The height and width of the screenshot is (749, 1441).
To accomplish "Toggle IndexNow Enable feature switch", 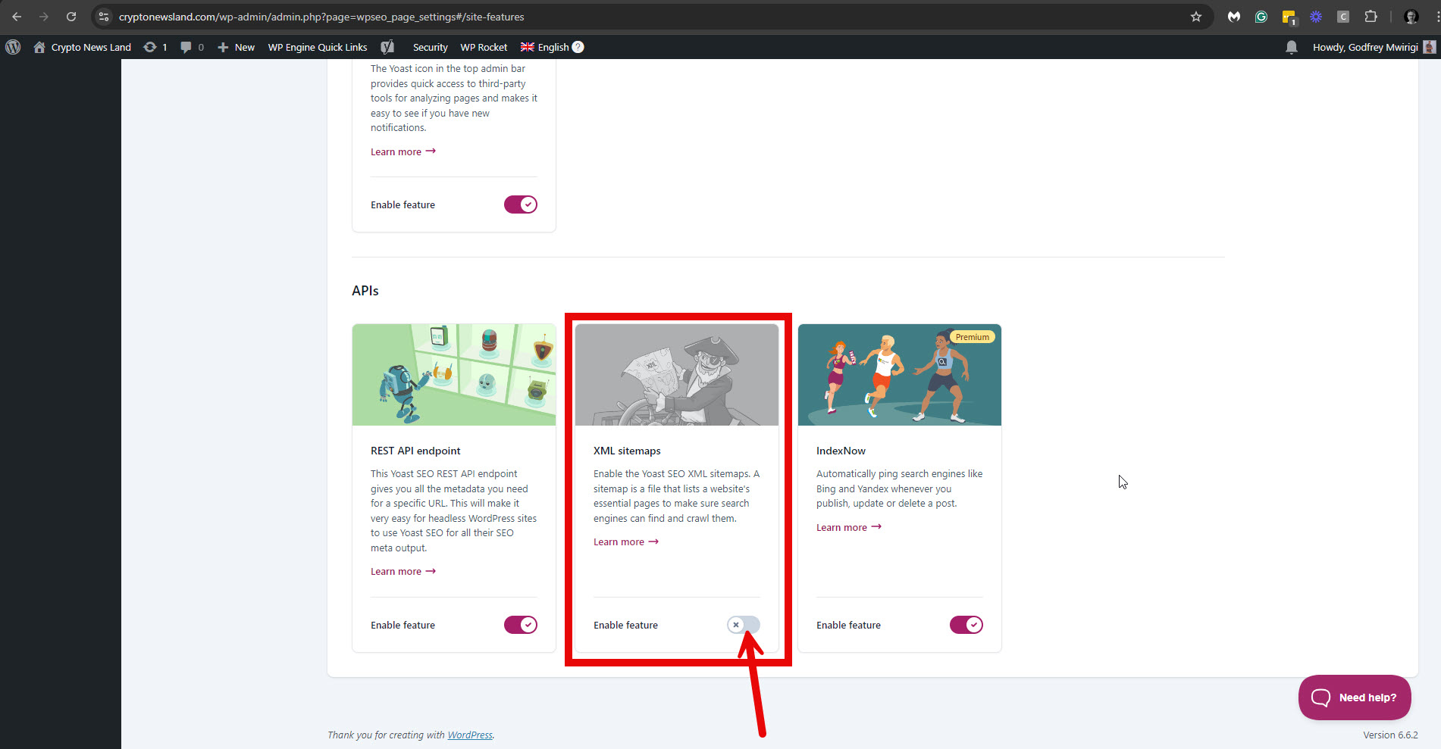I will tap(966, 625).
